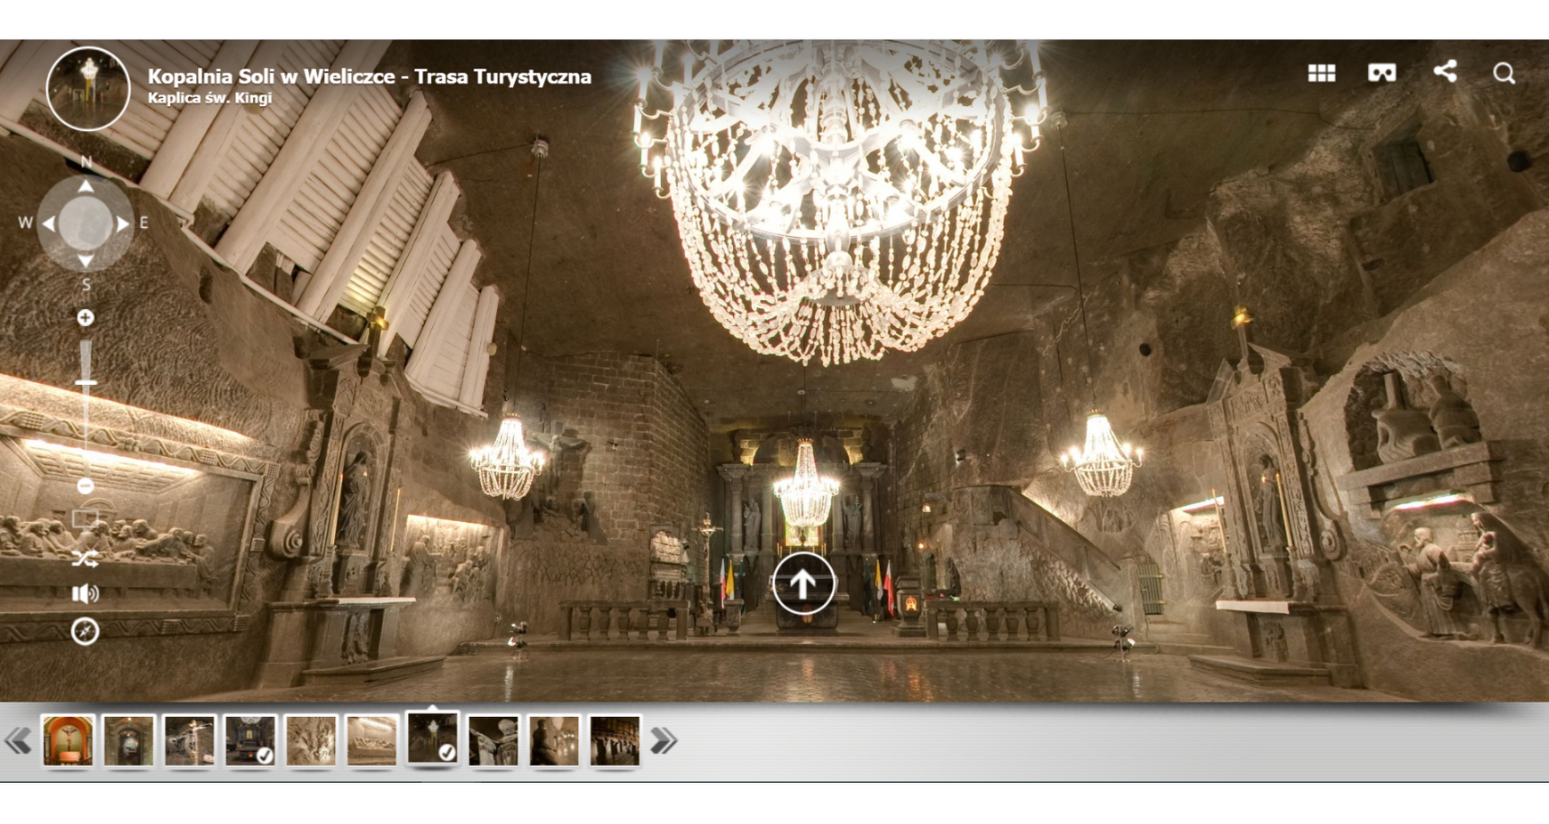Click the zoom slider handle
The height and width of the screenshot is (824, 1549).
click(86, 383)
